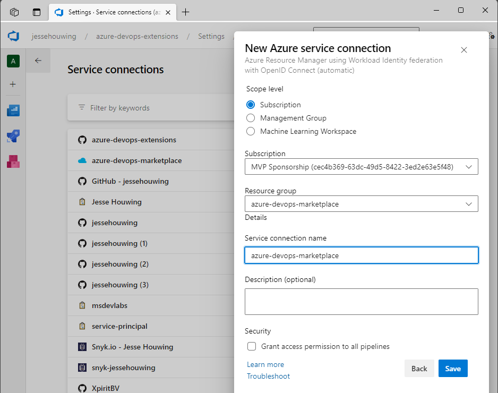Open the Azure DevOps home logo

[13, 36]
